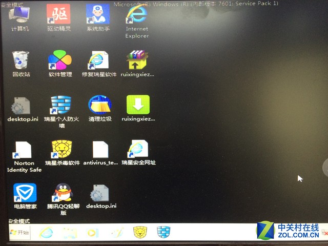The width and height of the screenshot is (328, 246).
Task: Open Windows Explorer folder in taskbar
Action: point(69,233)
